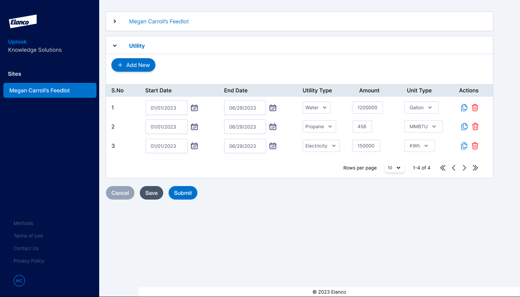Open Terms of Use link
This screenshot has height=297, width=520.
pyautogui.click(x=28, y=236)
